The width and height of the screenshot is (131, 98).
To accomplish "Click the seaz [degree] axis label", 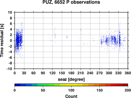I will point(71,79).
